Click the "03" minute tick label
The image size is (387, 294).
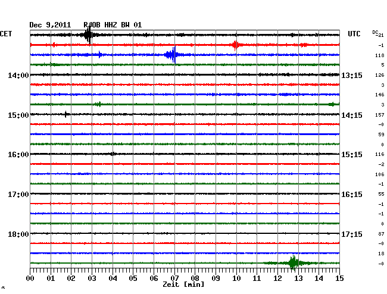[x=92, y=279]
